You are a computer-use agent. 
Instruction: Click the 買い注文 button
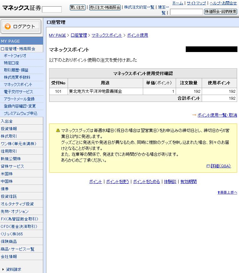pyautogui.click(x=78, y=7)
